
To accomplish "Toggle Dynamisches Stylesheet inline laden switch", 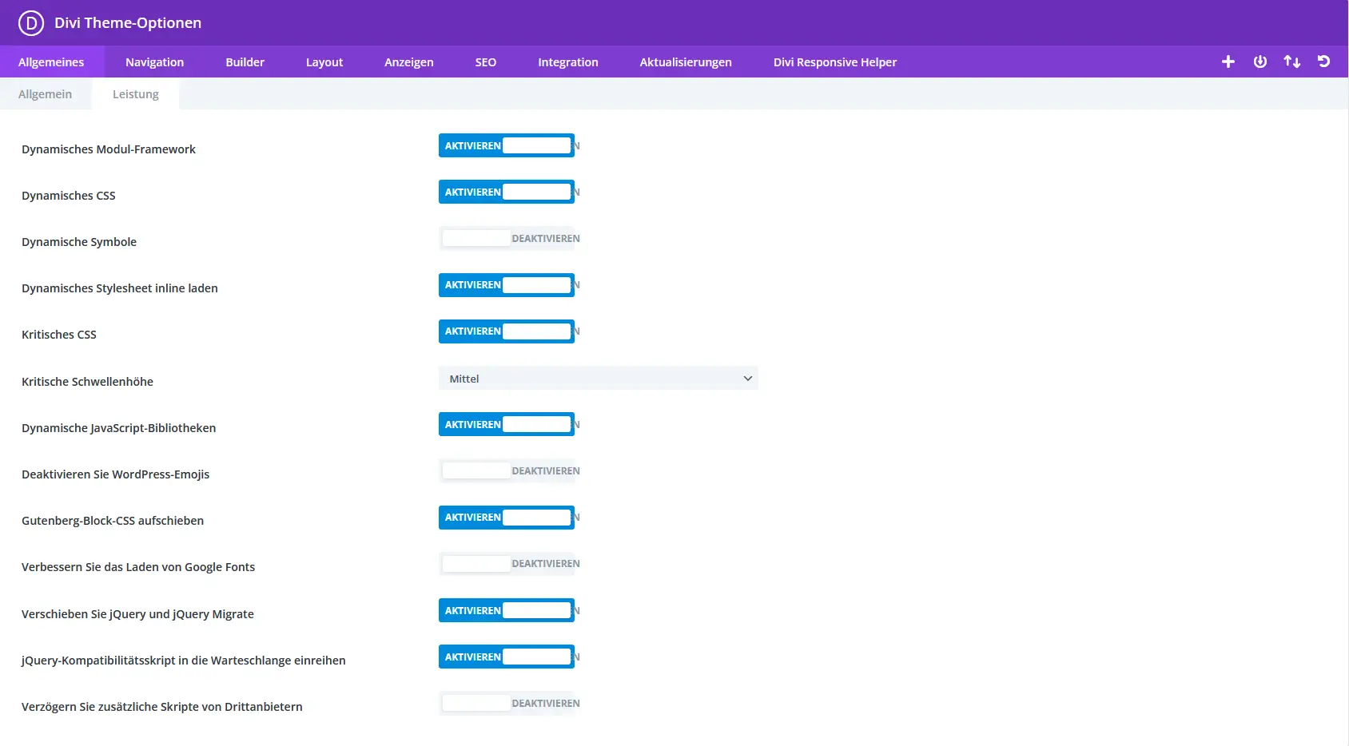I will 507,284.
